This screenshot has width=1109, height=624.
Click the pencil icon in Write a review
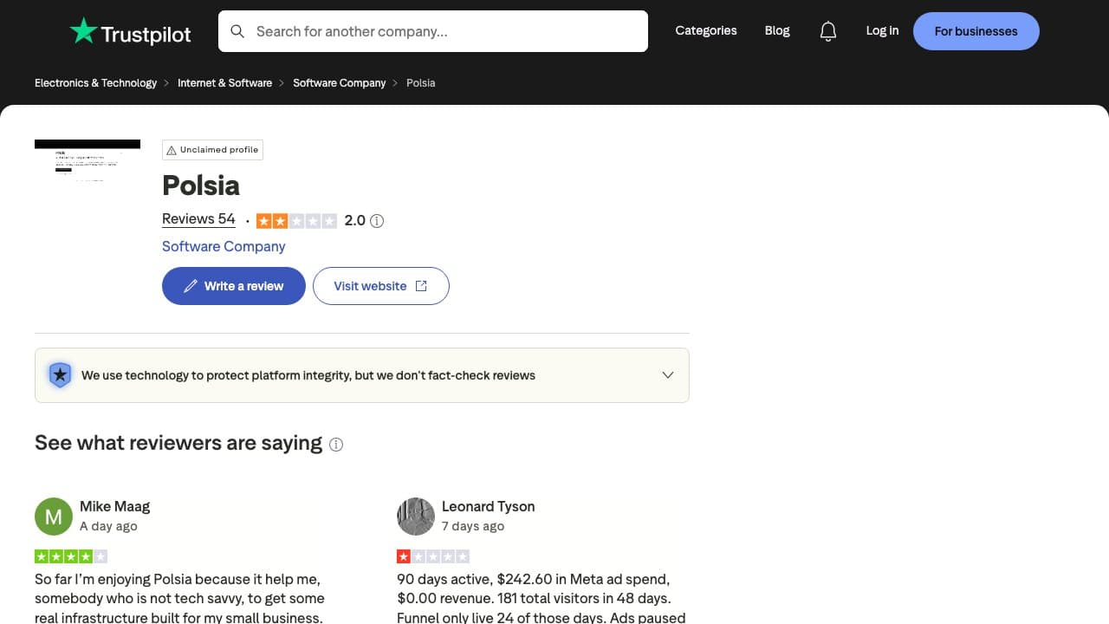click(191, 286)
